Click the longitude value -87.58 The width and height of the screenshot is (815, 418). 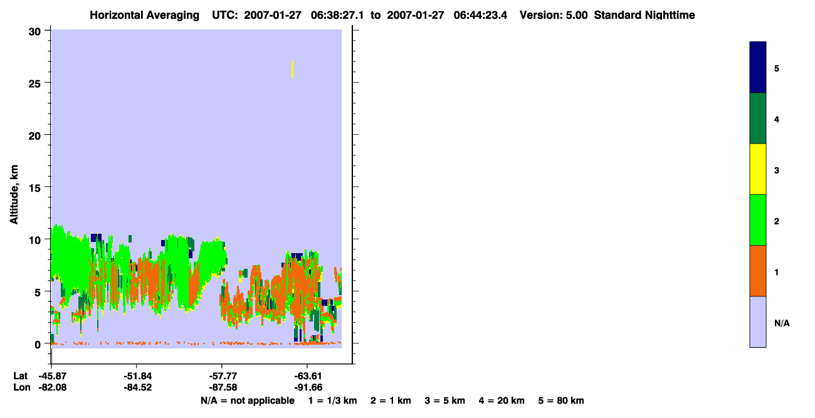pyautogui.click(x=222, y=387)
